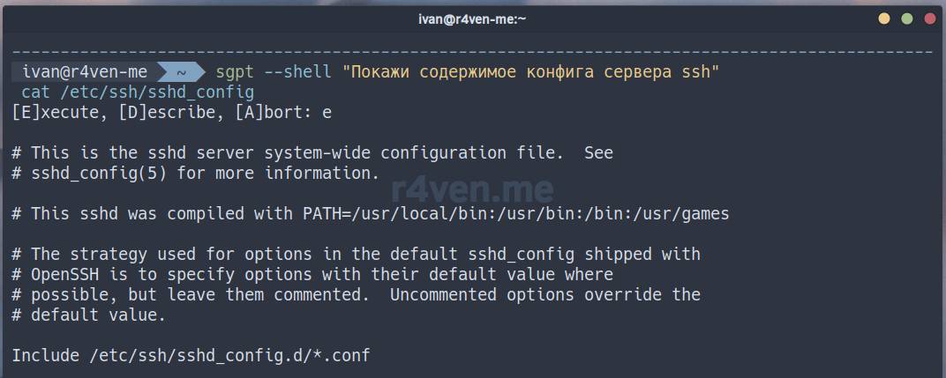Click the r4ven.me watermark text
This screenshot has width=946, height=378.
[473, 189]
